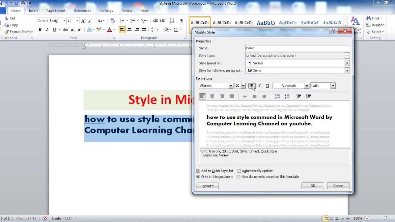Open ribbon font size dropdown
Image resolution: width=395 pixels, height=222 pixels.
(x=77, y=21)
